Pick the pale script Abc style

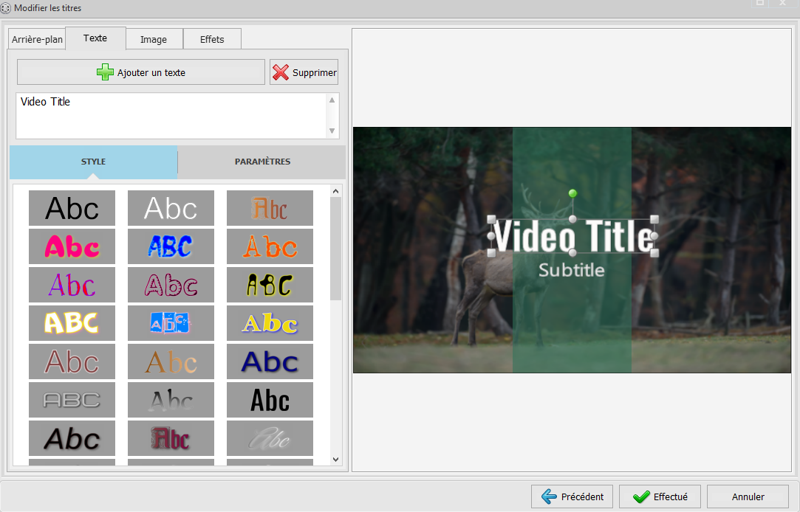(270, 438)
